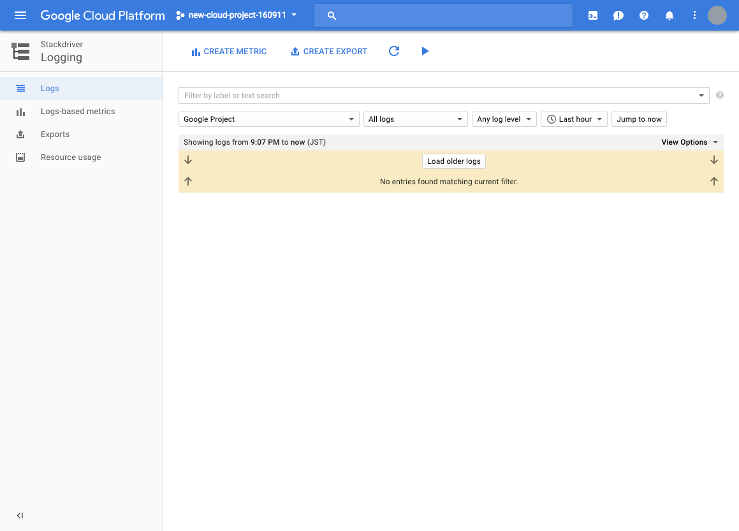Screen dimensions: 739x531
Task: Click the left up arrow in log panel
Action: click(x=188, y=182)
